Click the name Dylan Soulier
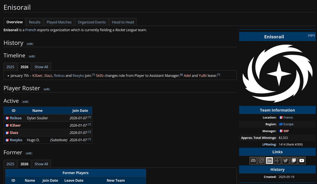317x184 pixels. [38, 118]
